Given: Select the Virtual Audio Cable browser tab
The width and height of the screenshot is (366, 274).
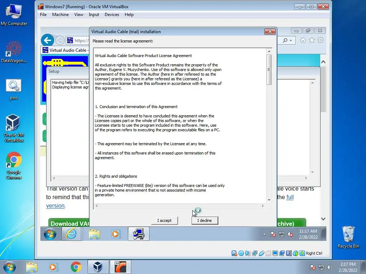Looking at the screenshot, I should click(65, 50).
